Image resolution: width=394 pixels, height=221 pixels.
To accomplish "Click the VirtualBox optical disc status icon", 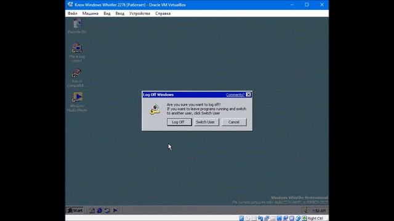I will tap(247, 219).
